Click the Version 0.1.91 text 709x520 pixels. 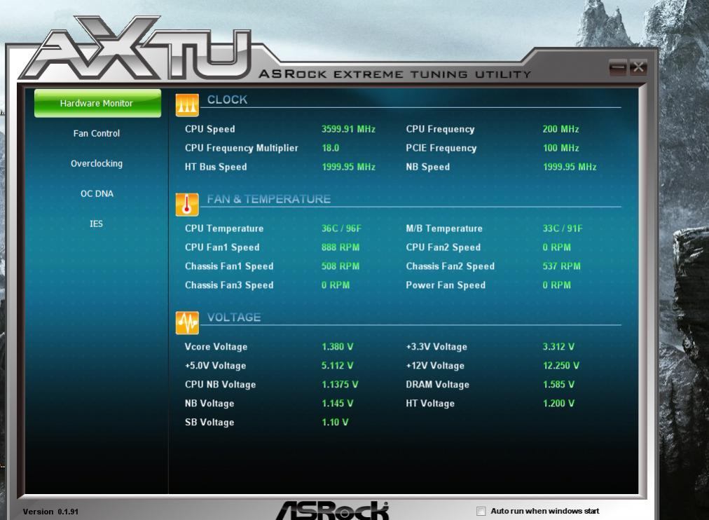(x=50, y=512)
